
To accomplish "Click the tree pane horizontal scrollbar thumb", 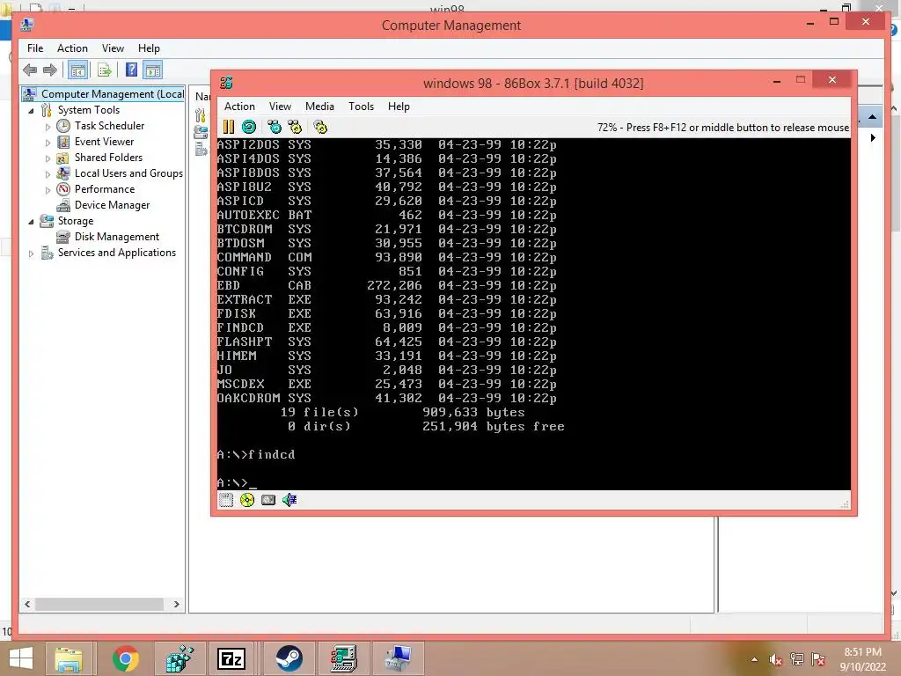I will pyautogui.click(x=99, y=604).
